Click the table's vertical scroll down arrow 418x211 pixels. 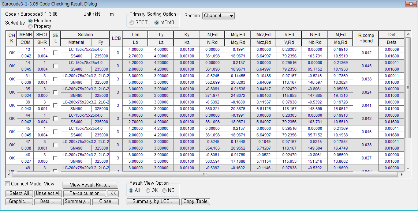point(408,168)
